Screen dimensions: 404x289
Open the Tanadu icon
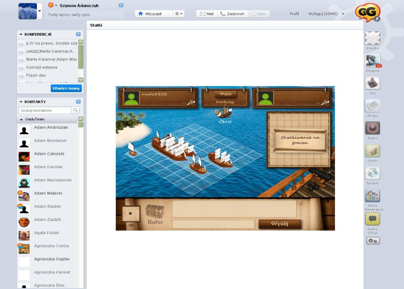(x=372, y=173)
